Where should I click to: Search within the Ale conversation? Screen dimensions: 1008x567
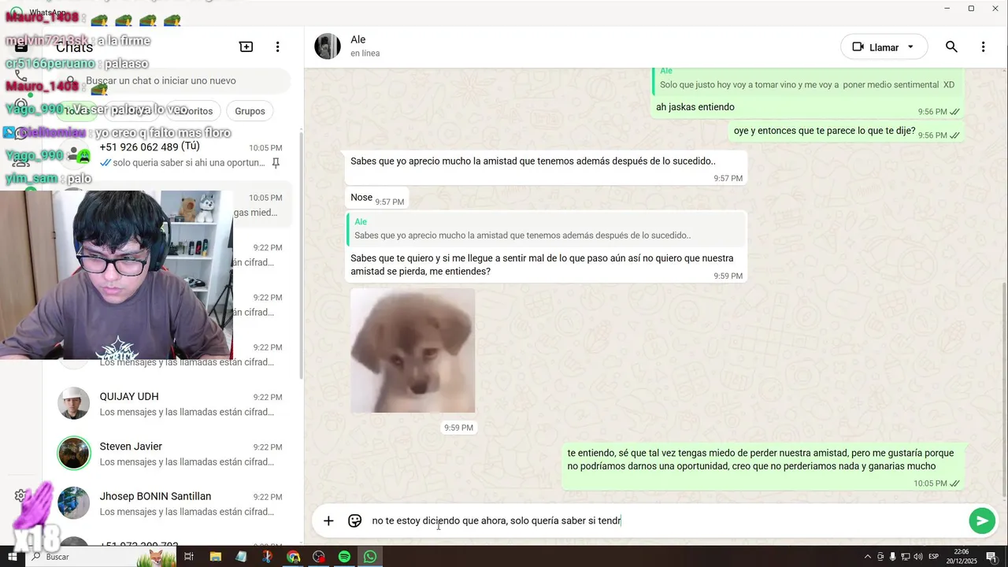(951, 47)
